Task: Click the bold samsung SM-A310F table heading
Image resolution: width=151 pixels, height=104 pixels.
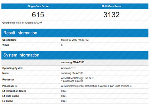Action: tap(73, 62)
